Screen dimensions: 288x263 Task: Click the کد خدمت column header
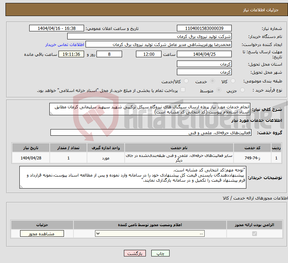point(253,148)
